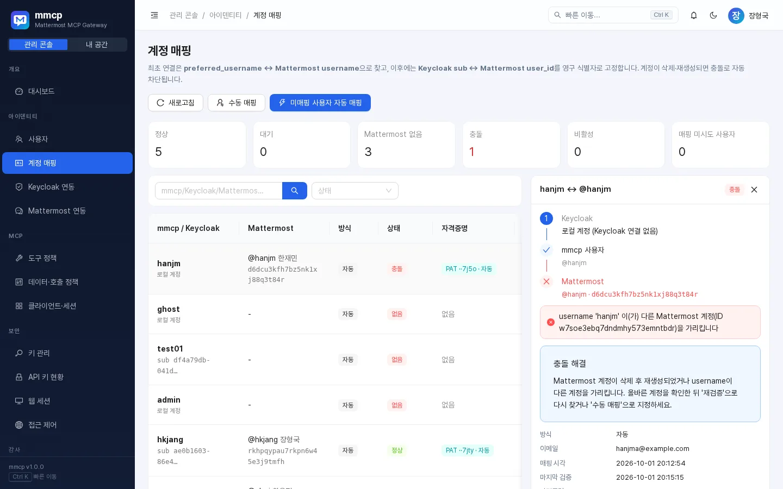
Task: Click the 데이터·호출 정책 sidebar icon
Action: pyautogui.click(x=19, y=282)
